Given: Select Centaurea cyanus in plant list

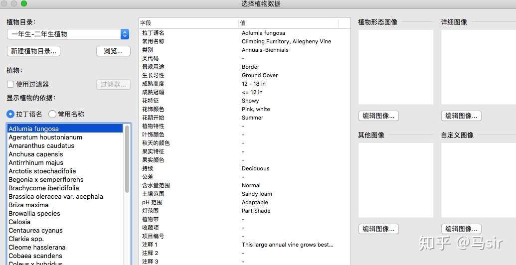Looking at the screenshot, I should (x=65, y=231).
